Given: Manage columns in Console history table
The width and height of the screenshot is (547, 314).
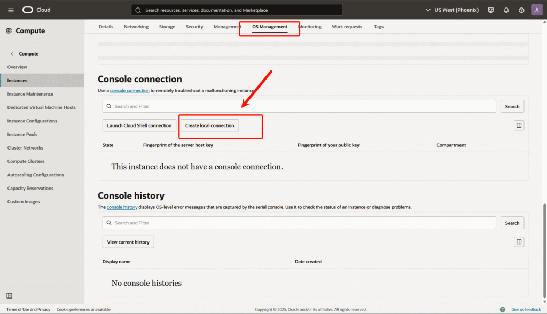Looking at the screenshot, I should pyautogui.click(x=519, y=242).
